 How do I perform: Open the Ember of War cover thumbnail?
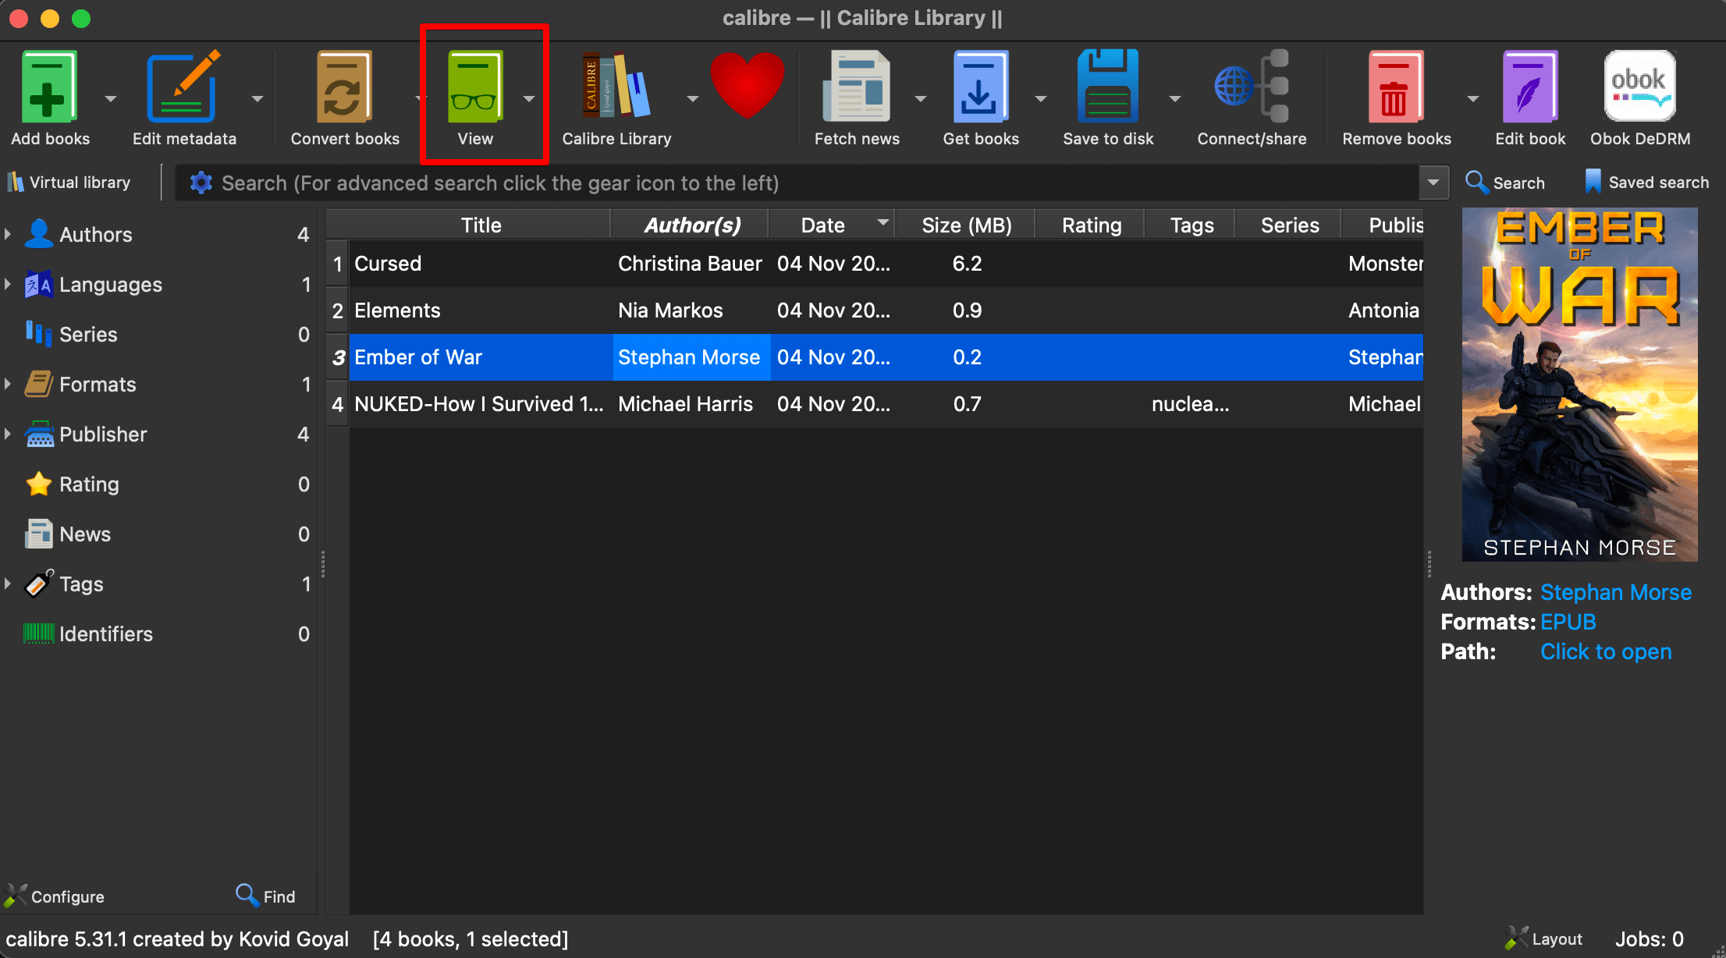point(1579,384)
